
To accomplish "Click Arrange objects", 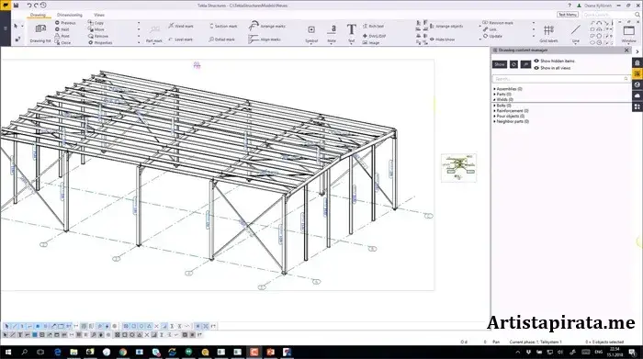I will (x=446, y=26).
